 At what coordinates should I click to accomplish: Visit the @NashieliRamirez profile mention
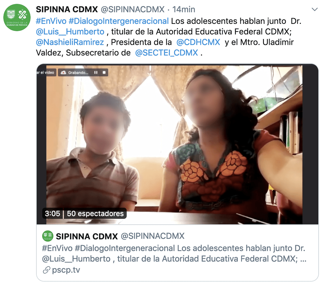[70, 42]
